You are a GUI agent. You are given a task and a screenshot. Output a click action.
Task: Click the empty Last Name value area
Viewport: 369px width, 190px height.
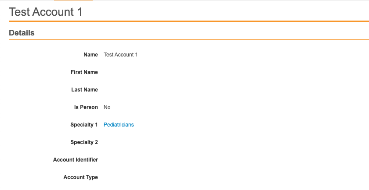132,90
